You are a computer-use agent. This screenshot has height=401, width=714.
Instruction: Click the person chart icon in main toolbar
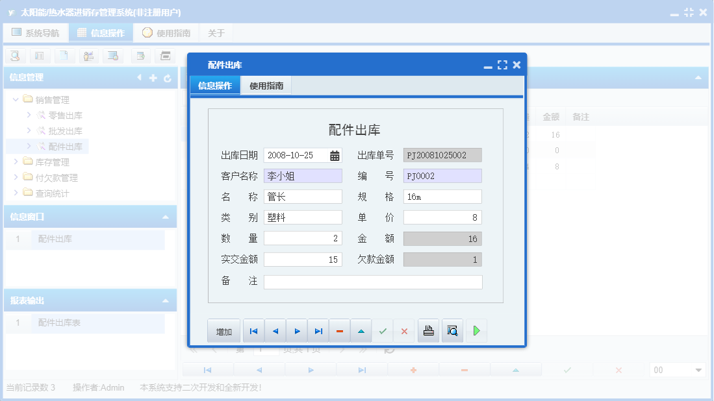tap(90, 56)
